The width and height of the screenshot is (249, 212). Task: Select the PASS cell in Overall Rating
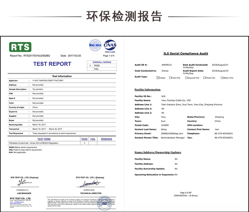point(98,65)
